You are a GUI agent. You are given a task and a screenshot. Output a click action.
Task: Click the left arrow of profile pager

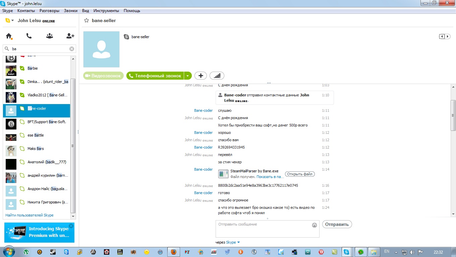pyautogui.click(x=442, y=36)
